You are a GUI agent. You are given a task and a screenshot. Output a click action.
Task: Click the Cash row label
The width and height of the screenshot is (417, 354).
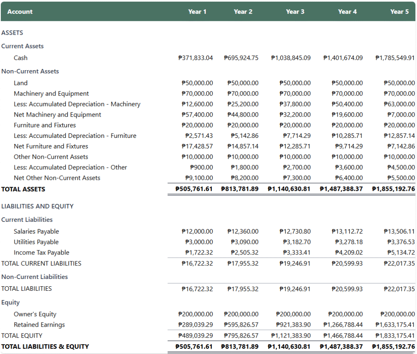[21, 58]
